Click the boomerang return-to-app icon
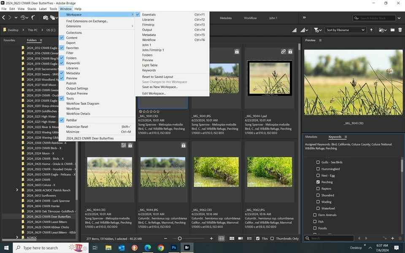This screenshot has width=405, height=253. click(x=33, y=18)
